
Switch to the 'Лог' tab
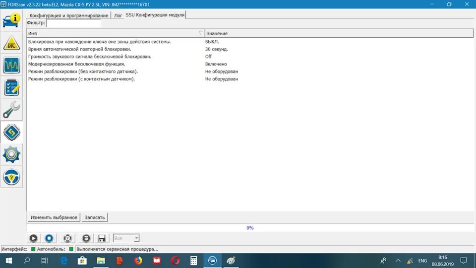coord(118,15)
